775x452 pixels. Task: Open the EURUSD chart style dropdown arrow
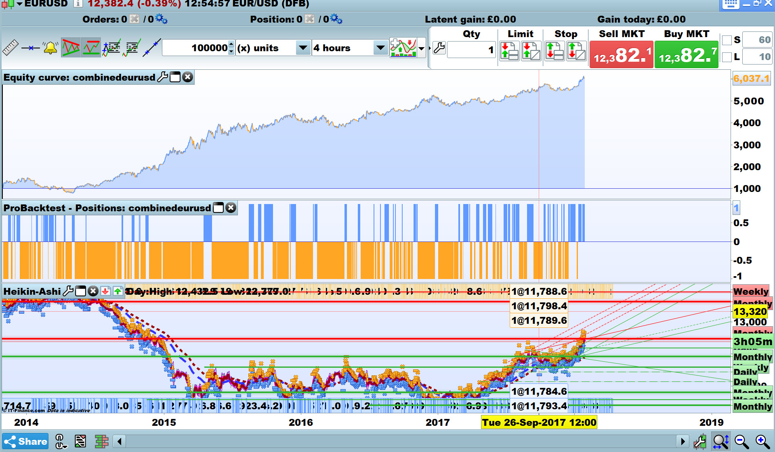coord(19,4)
